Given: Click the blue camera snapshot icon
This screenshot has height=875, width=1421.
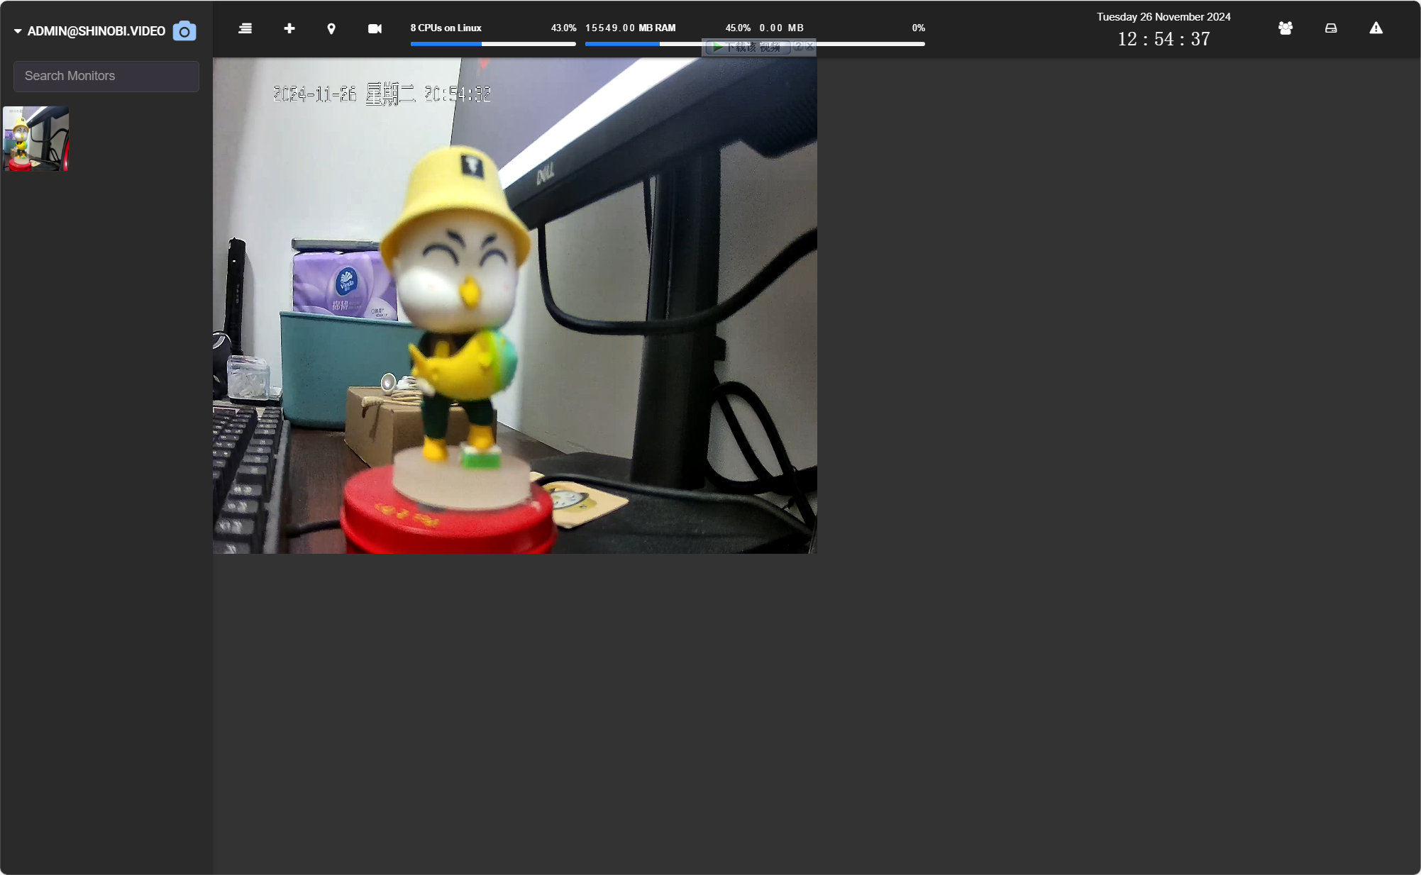Looking at the screenshot, I should [184, 31].
